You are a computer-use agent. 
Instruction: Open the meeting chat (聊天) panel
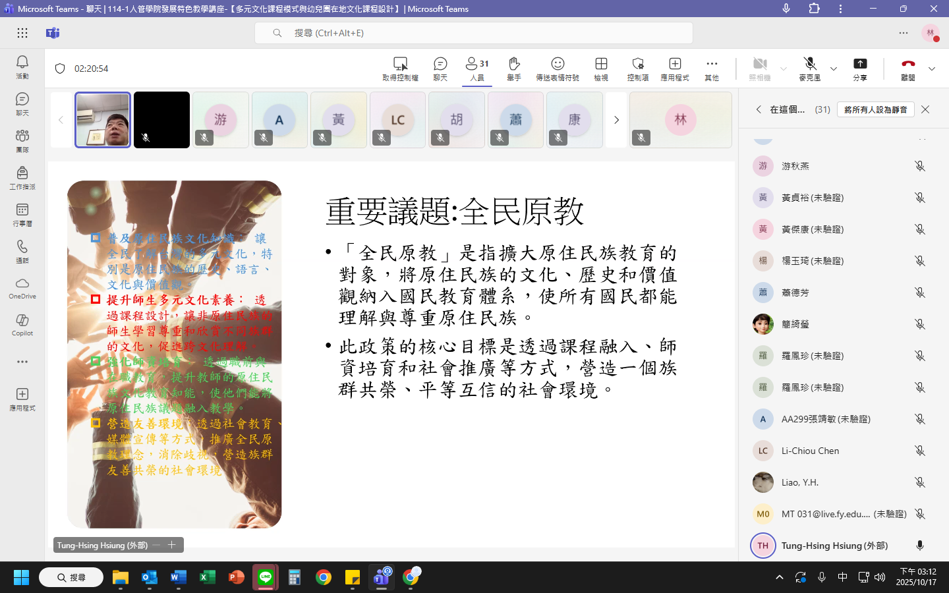pyautogui.click(x=440, y=68)
